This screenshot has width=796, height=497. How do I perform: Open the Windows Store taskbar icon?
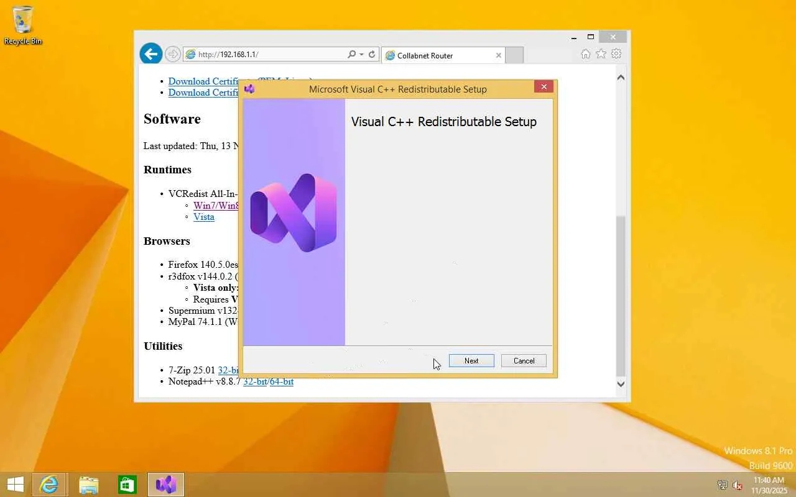click(127, 485)
